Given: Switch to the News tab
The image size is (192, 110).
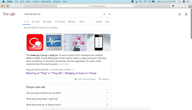Looking at the screenshot, I should click(72, 22).
